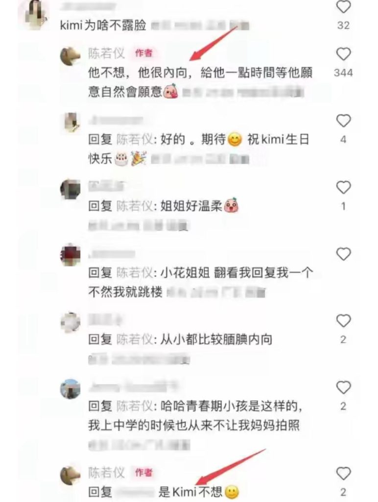
Task: Click the 陈若仪 mention in '姐姐好温柔' reply
Action: click(135, 206)
